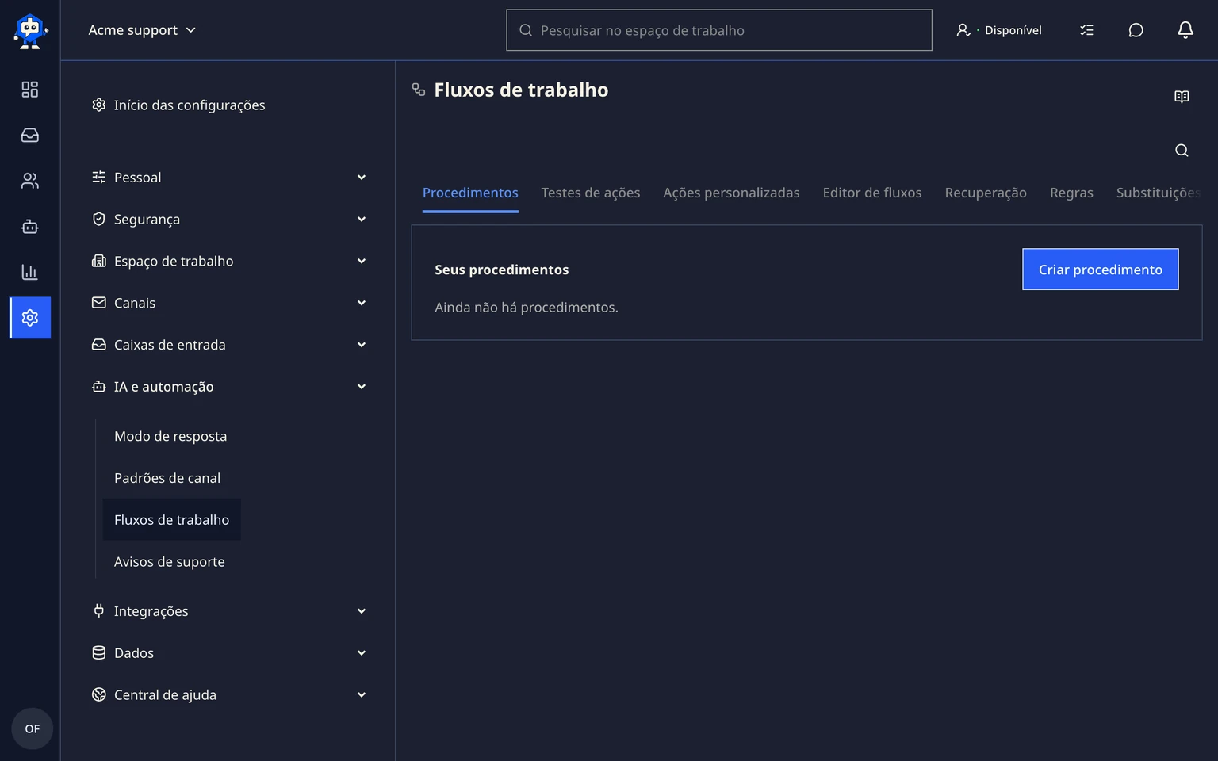Open the reports bar chart icon
This screenshot has height=761, width=1218.
point(30,272)
